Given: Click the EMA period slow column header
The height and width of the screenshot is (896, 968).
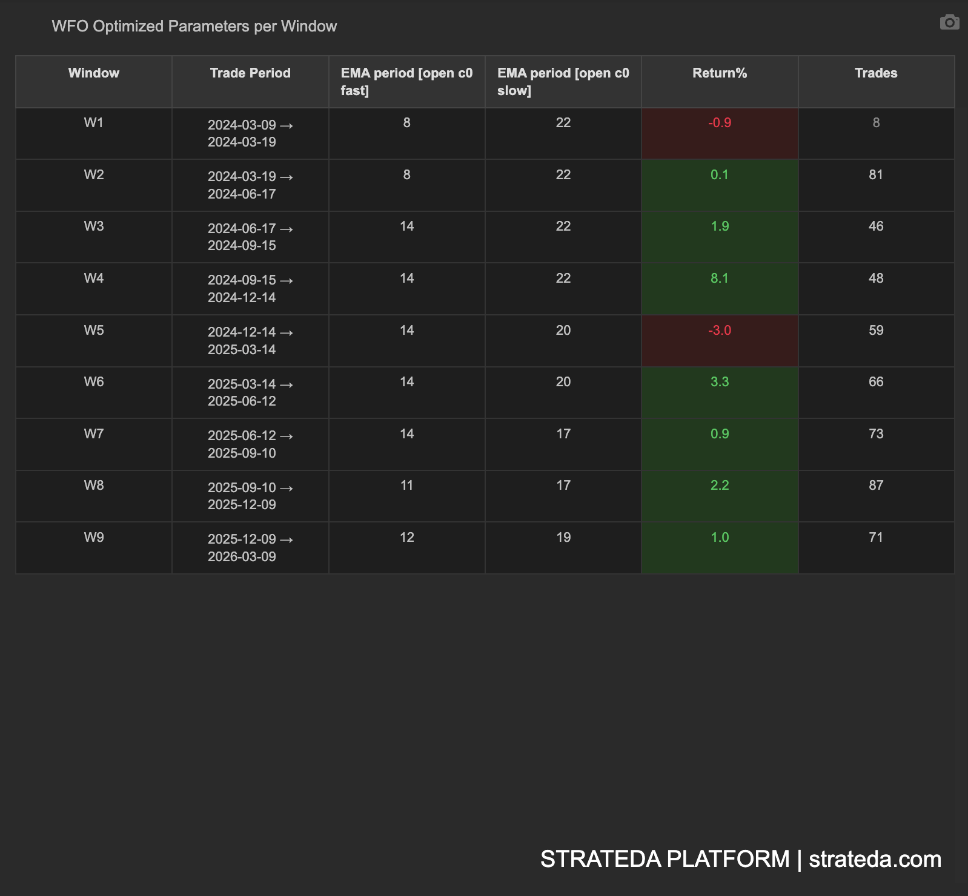Looking at the screenshot, I should coord(563,82).
